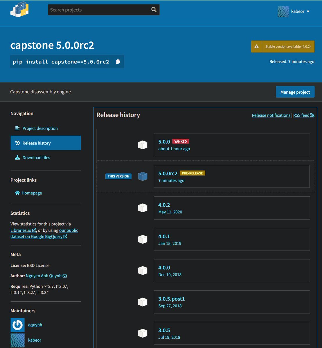Open aquynh maintainer profile link
322x348 pixels.
tap(35, 325)
